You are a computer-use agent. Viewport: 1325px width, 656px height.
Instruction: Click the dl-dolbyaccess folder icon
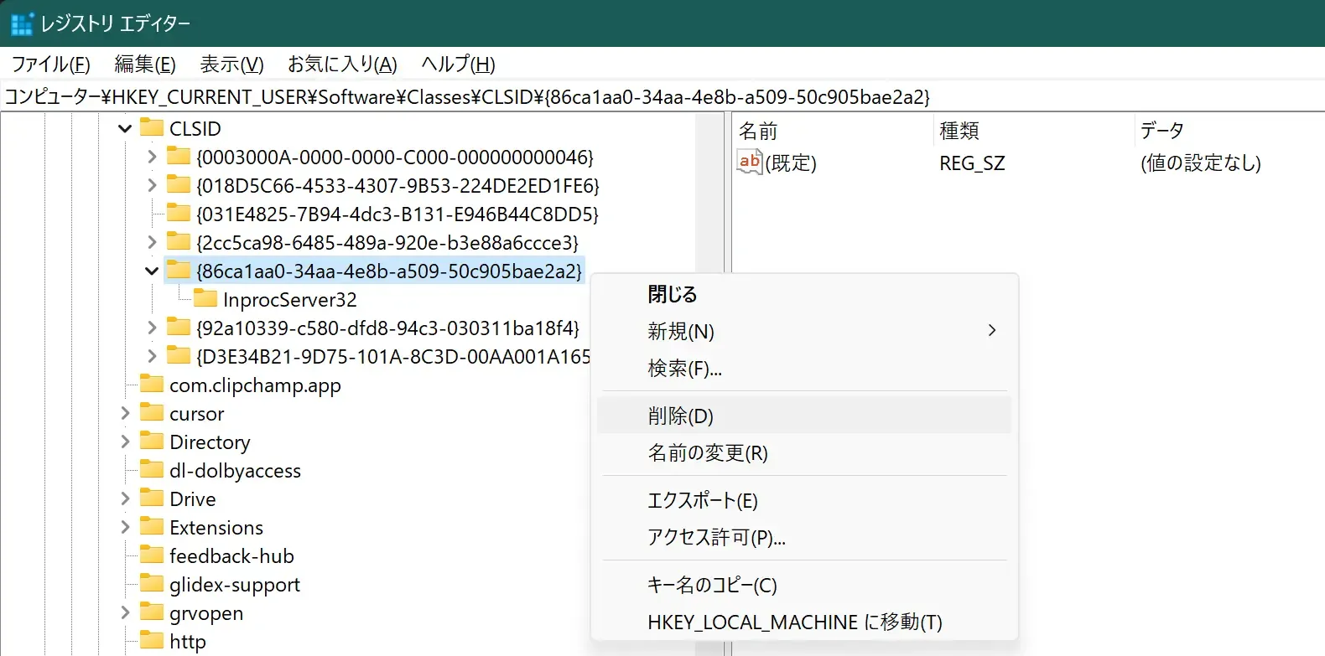pos(152,469)
